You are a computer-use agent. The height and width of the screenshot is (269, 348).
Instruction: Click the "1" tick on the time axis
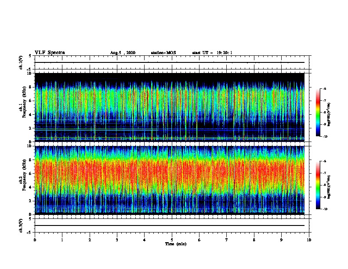pyautogui.click(x=62, y=240)
